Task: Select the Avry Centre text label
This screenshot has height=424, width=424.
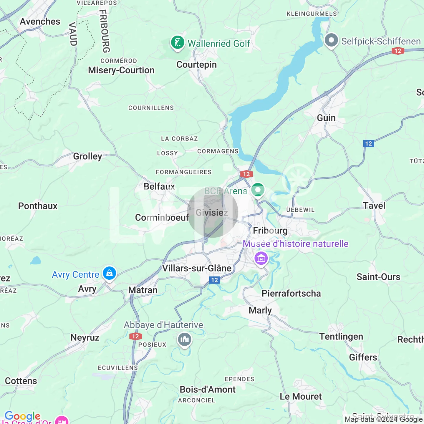Action: 76,274
